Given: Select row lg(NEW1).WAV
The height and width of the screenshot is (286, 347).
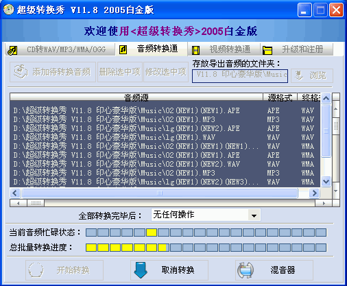Looking at the screenshot, I should coord(165,137).
